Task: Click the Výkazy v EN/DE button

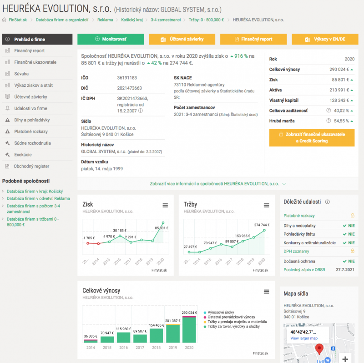Action: tap(325, 39)
